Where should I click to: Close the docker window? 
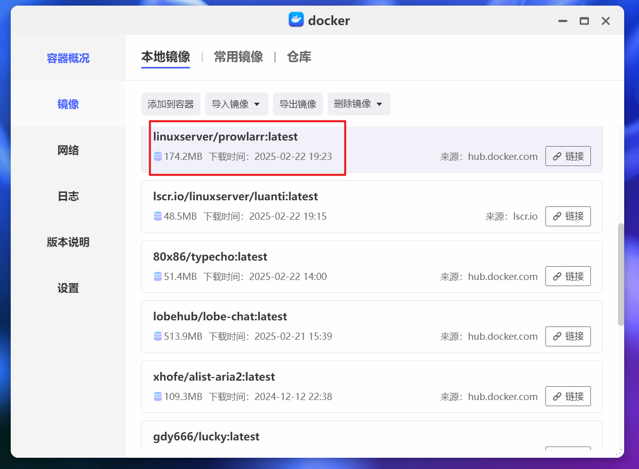[606, 21]
